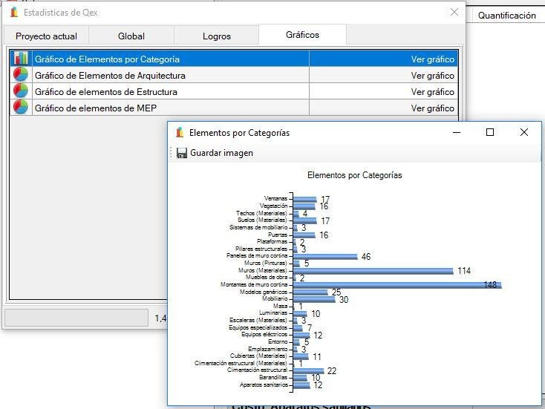Click the Estadísticas de Qex title bar icon

click(x=14, y=13)
